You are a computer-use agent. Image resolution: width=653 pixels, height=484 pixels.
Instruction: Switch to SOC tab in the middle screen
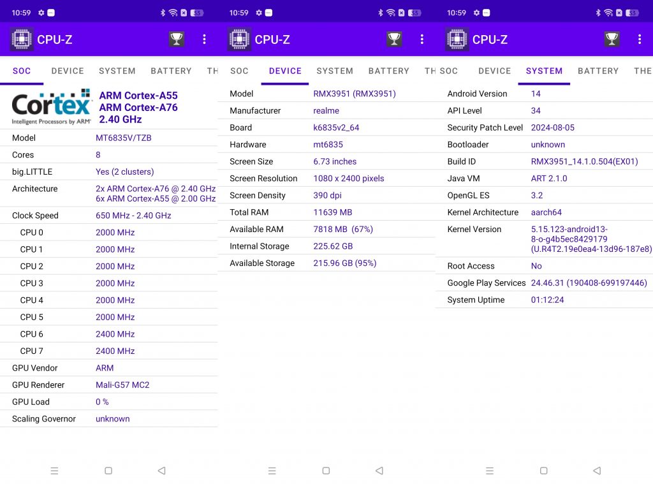tap(240, 71)
